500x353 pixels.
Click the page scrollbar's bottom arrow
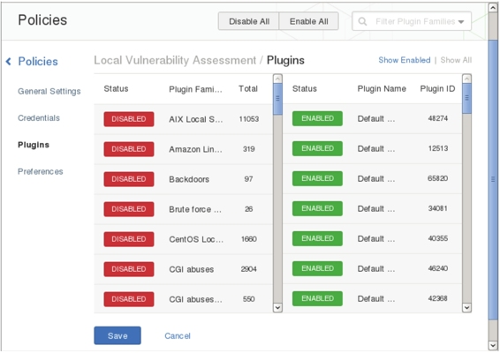click(493, 345)
